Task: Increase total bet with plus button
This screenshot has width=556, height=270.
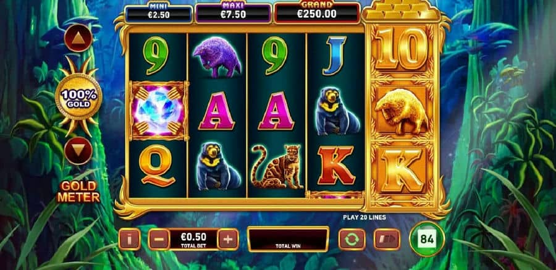Action: click(227, 240)
